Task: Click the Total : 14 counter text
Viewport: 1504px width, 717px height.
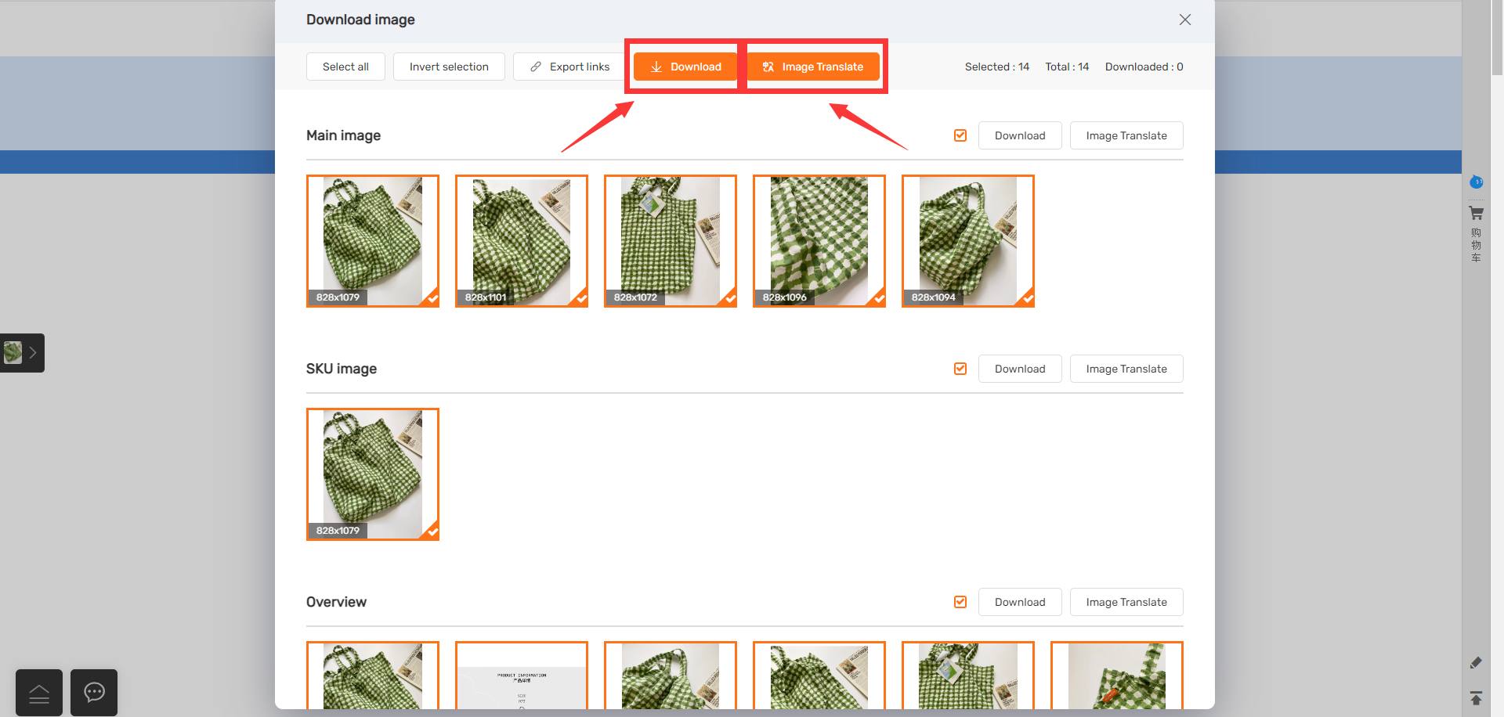Action: [x=1067, y=67]
